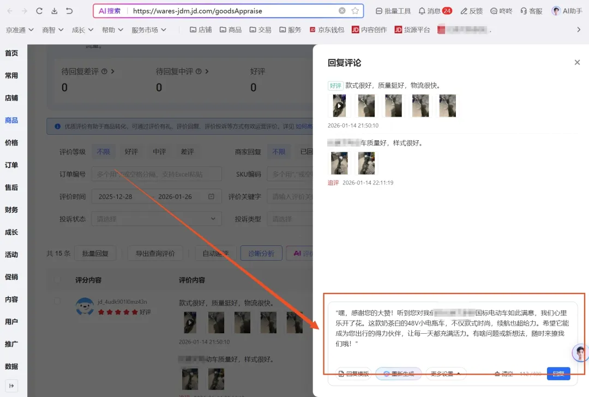Click the browser download icon
Screen dimensions: 589x397
tap(55, 11)
